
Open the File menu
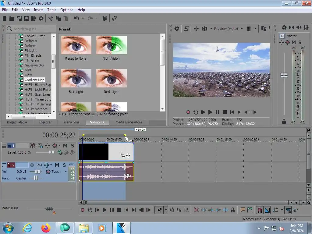click(5, 10)
